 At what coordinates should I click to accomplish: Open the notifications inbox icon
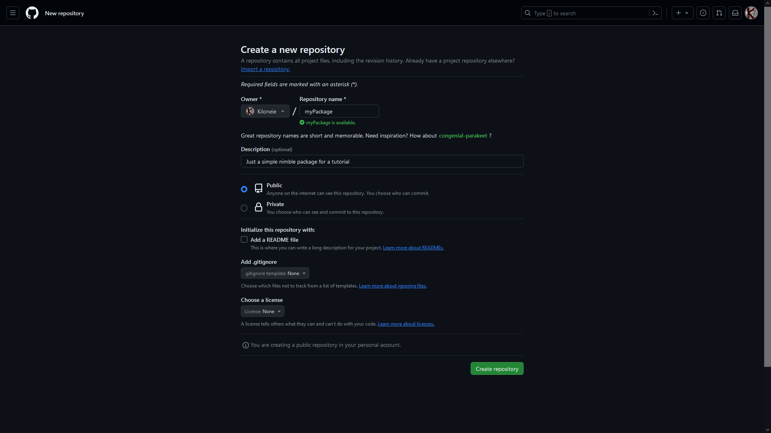point(735,13)
